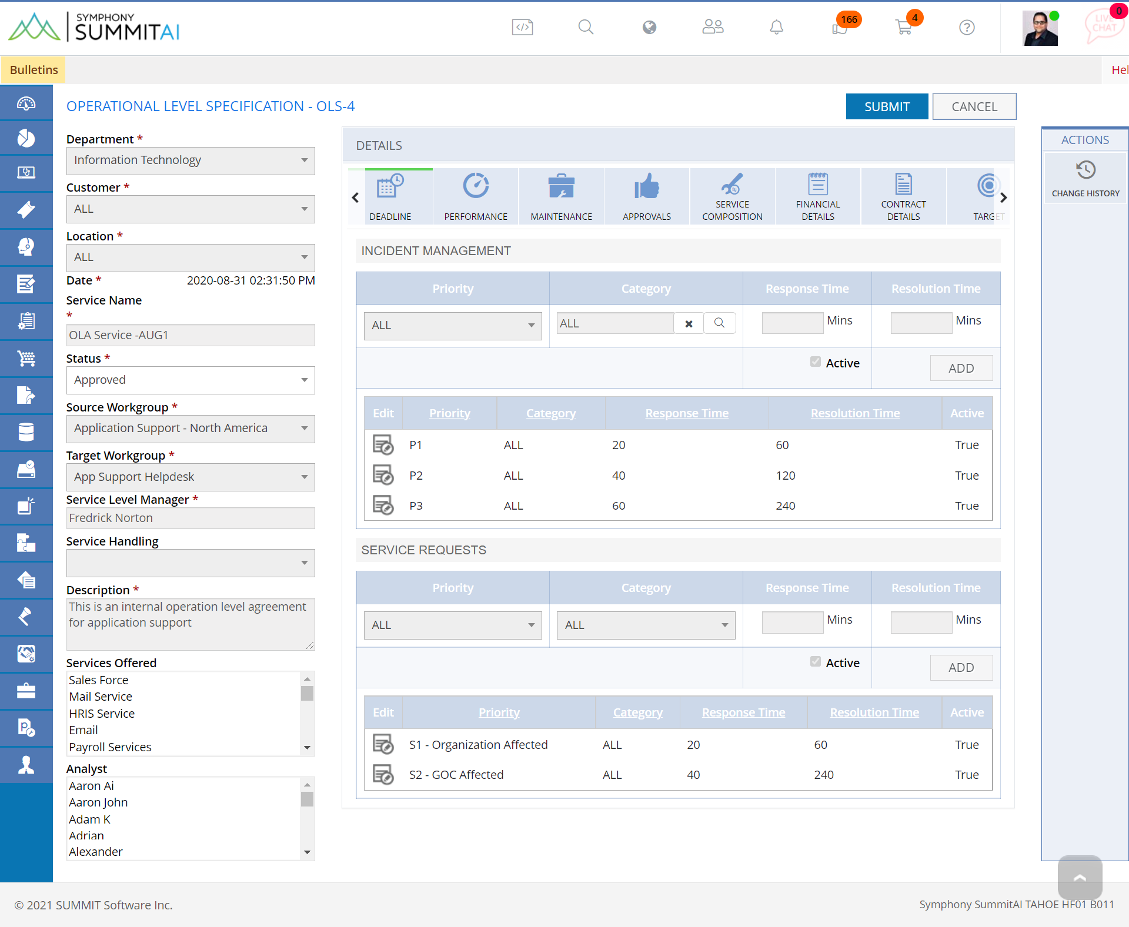Screen dimensions: 1129x927
Task: Expand the Service Handling dropdown
Action: tap(191, 563)
